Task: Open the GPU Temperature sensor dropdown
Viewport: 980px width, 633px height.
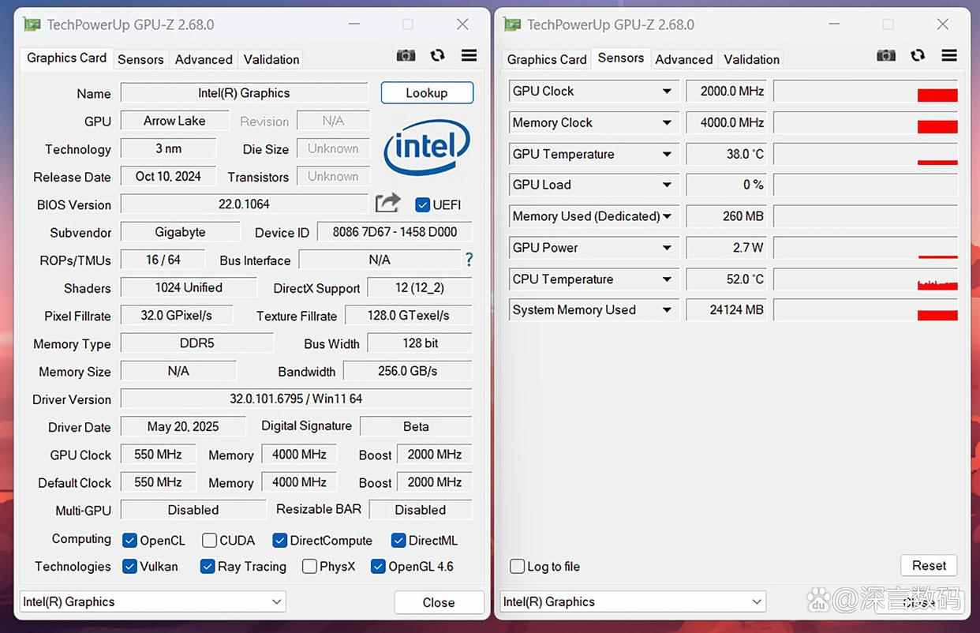Action: (x=667, y=155)
